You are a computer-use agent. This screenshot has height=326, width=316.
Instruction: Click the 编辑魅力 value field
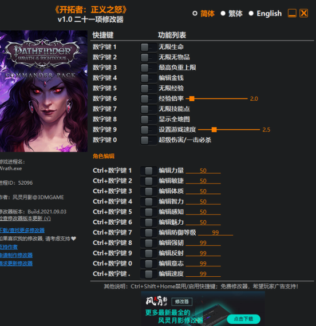pyautogui.click(x=203, y=222)
